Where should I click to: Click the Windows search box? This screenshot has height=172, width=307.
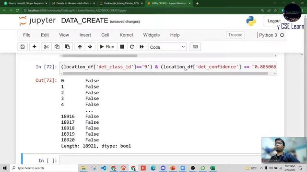(44, 168)
